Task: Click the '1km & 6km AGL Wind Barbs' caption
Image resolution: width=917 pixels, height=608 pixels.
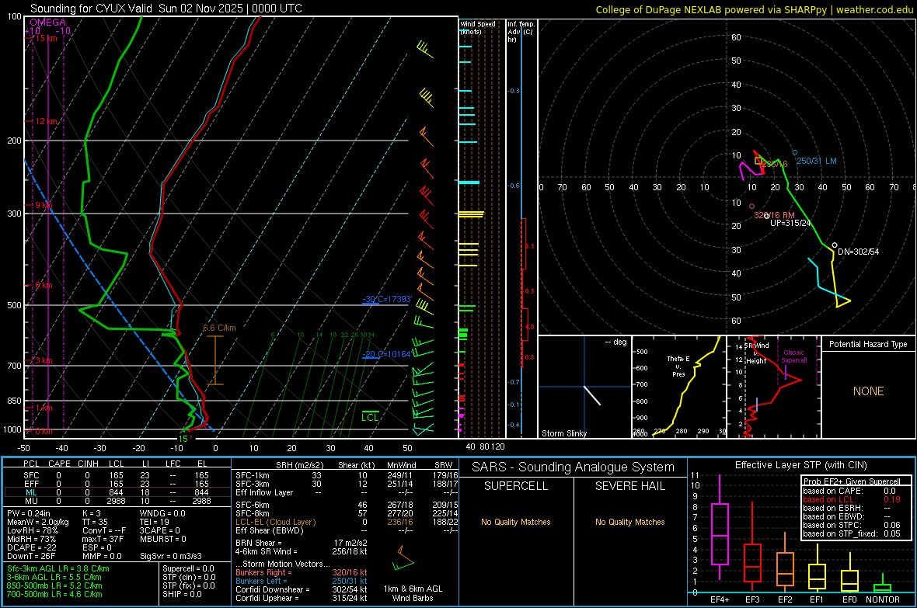Action: (x=413, y=593)
